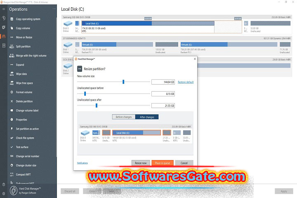Click the Wipe free space icon
Screen dimensions: 297x198
click(x=12, y=83)
